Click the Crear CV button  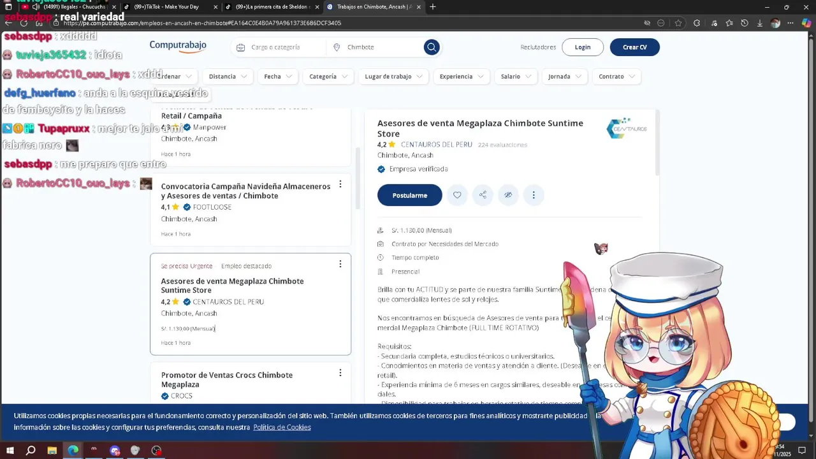[634, 47]
